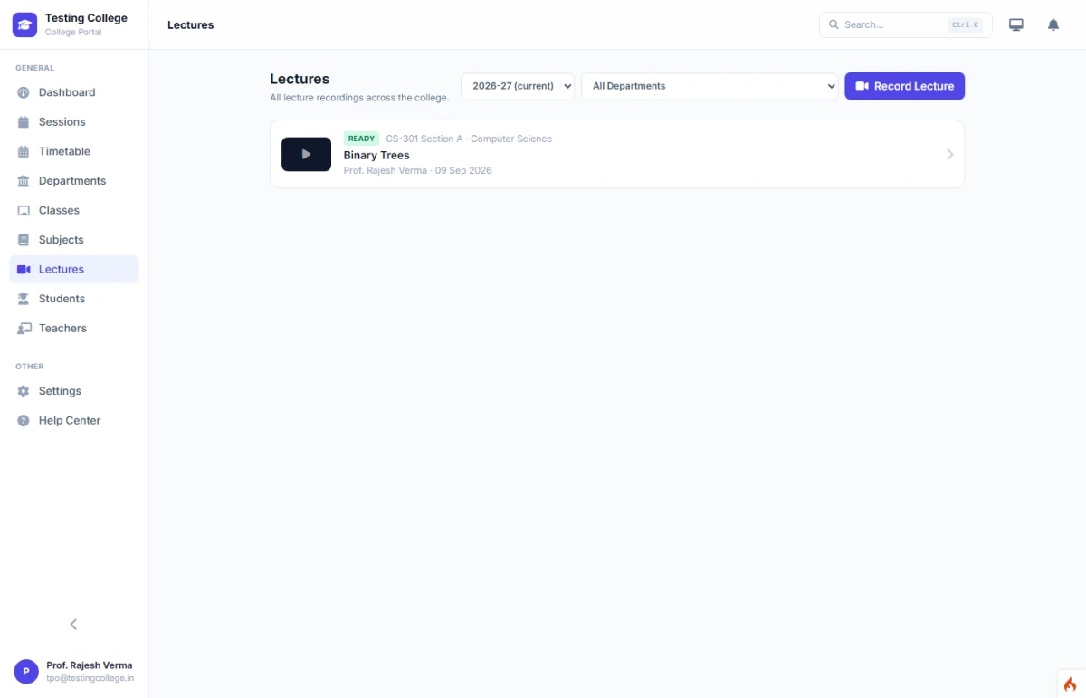Click the Sessions calendar icon
1086x698 pixels.
point(24,122)
